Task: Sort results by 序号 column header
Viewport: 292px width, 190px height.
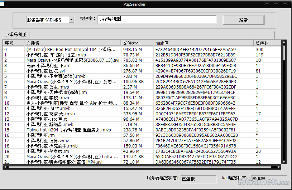Action: (13, 43)
